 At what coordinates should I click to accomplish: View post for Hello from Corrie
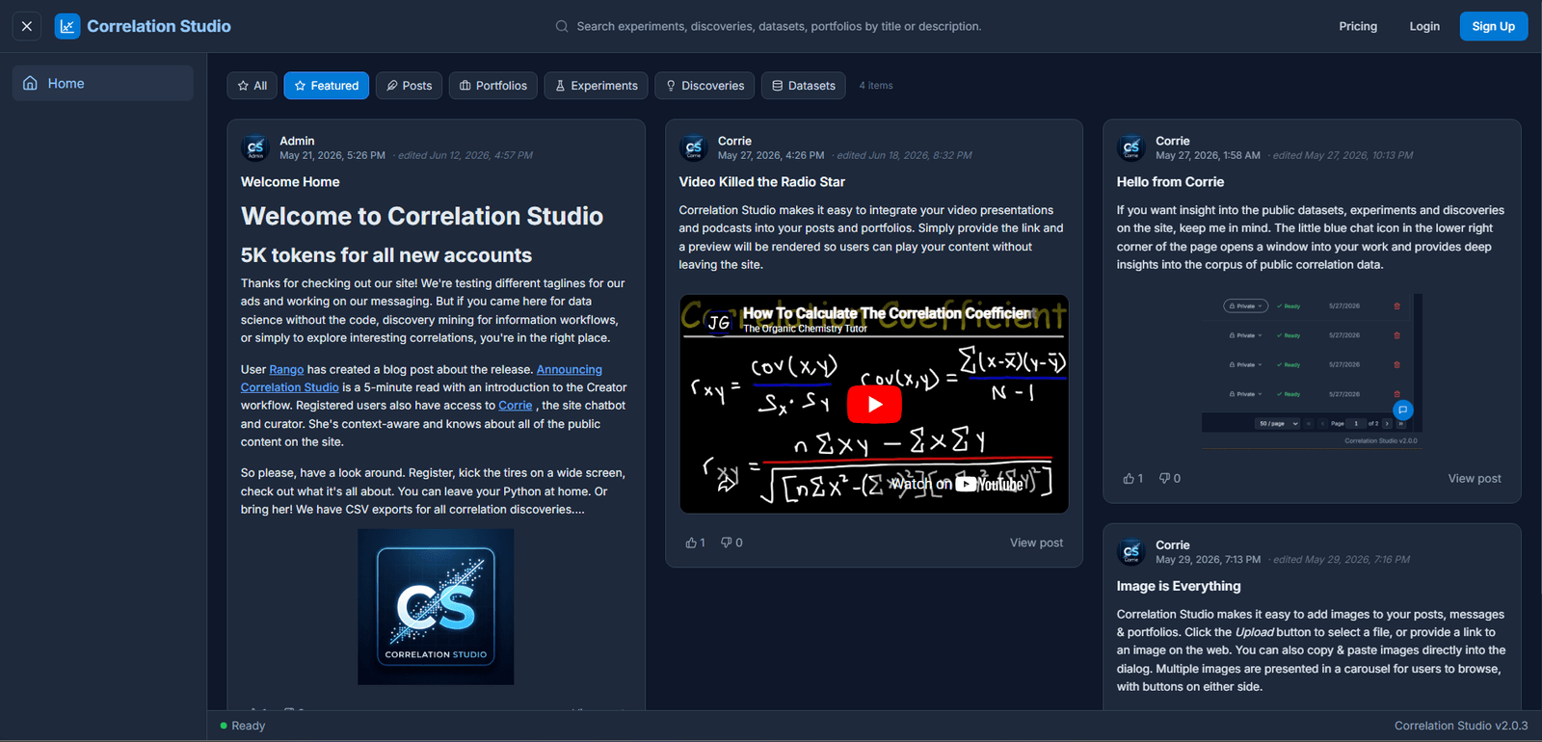pos(1475,479)
